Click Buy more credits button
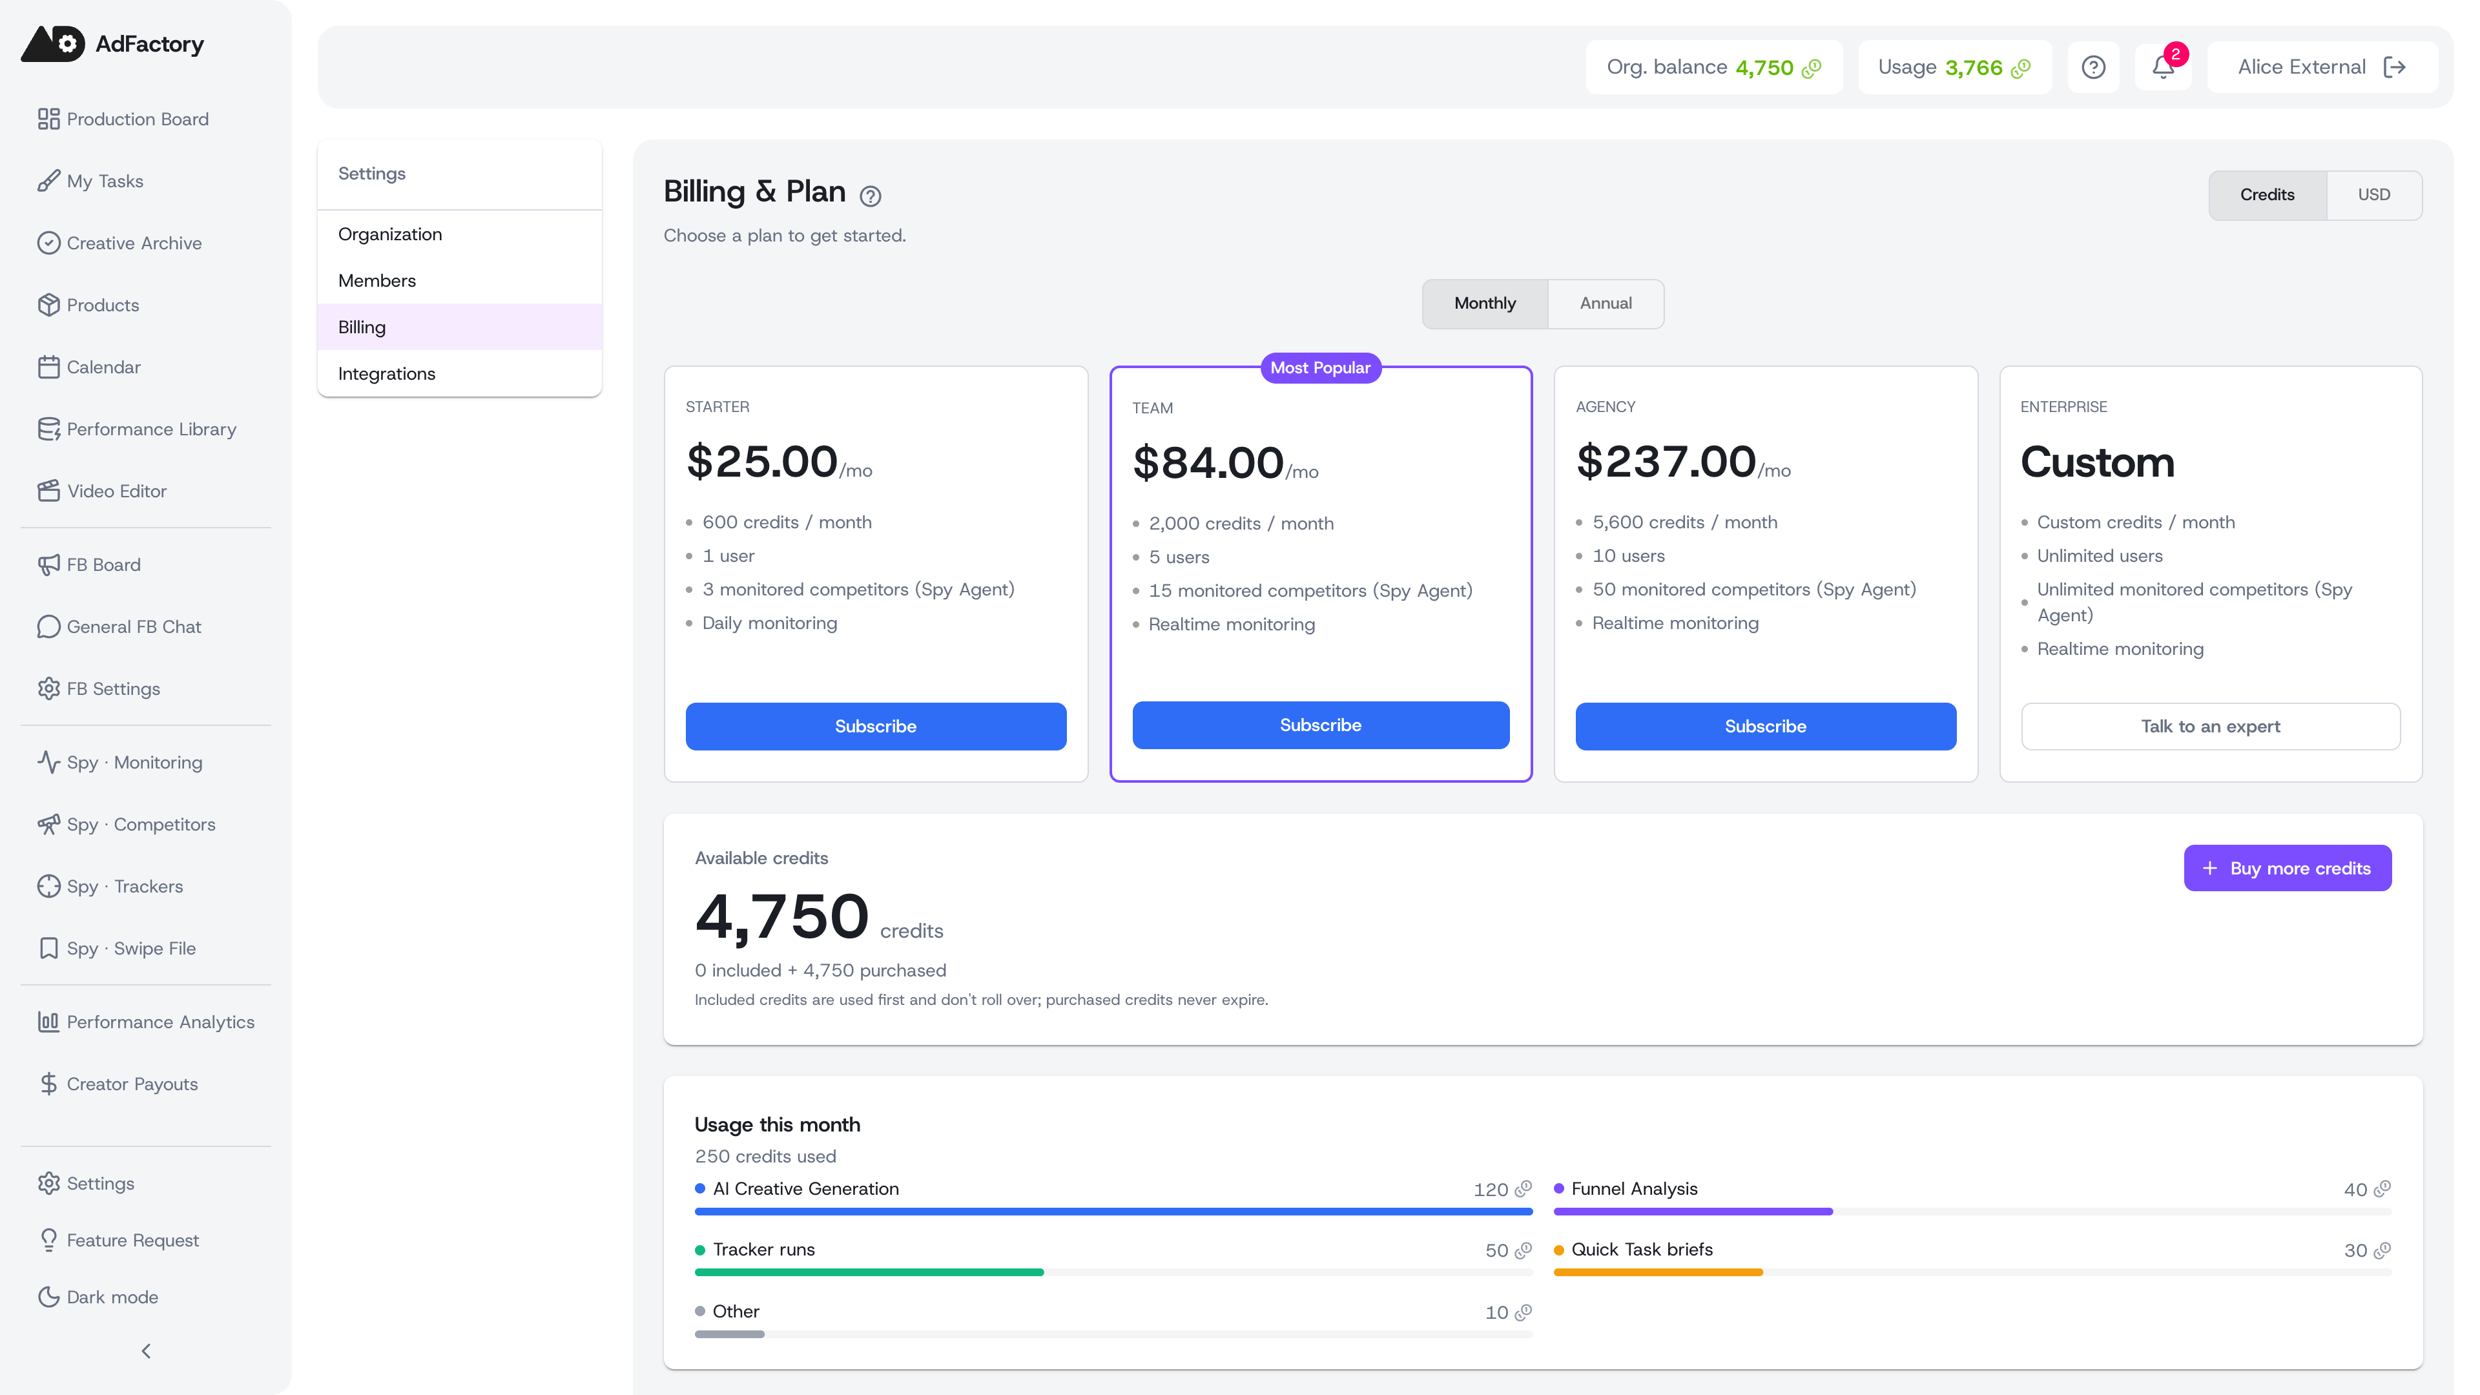This screenshot has height=1395, width=2480. click(2286, 867)
